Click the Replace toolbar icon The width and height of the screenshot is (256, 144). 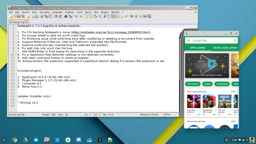pyautogui.click(x=70, y=16)
